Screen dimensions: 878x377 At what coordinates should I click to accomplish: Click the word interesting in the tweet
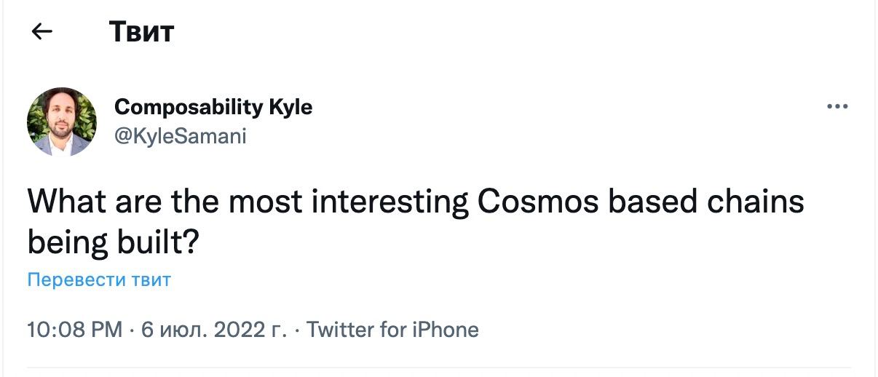tap(390, 203)
